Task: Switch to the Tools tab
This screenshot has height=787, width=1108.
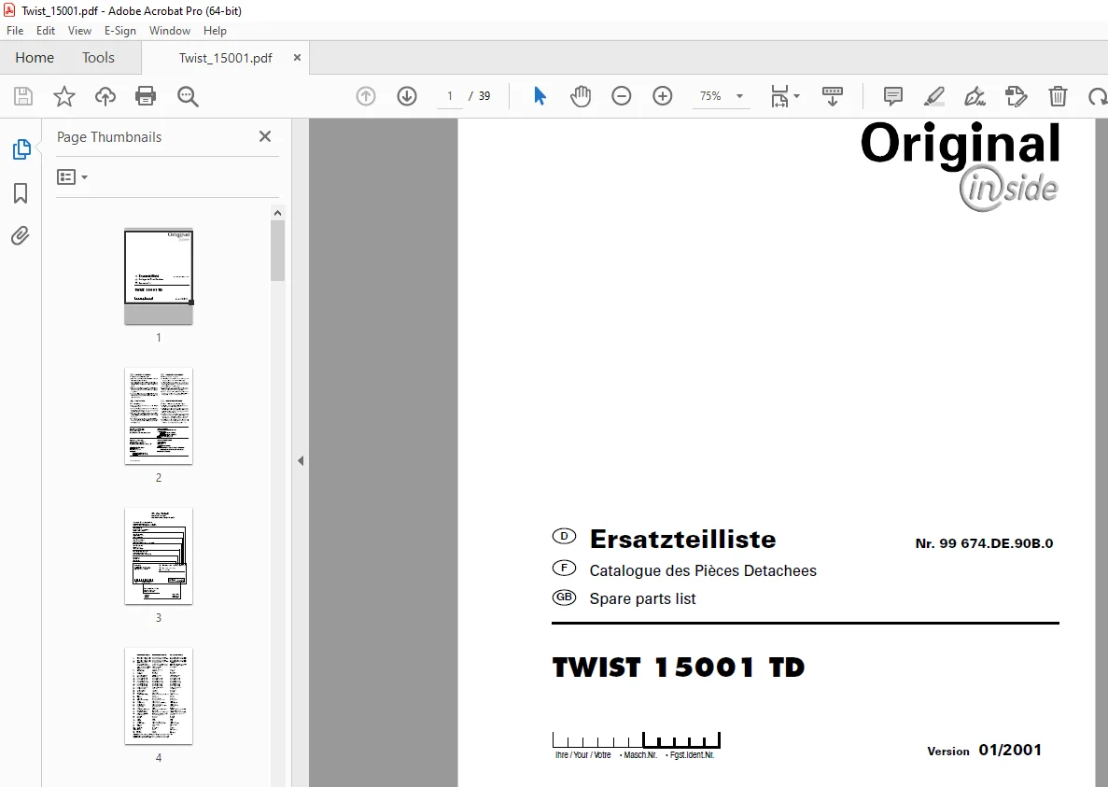Action: (98, 57)
